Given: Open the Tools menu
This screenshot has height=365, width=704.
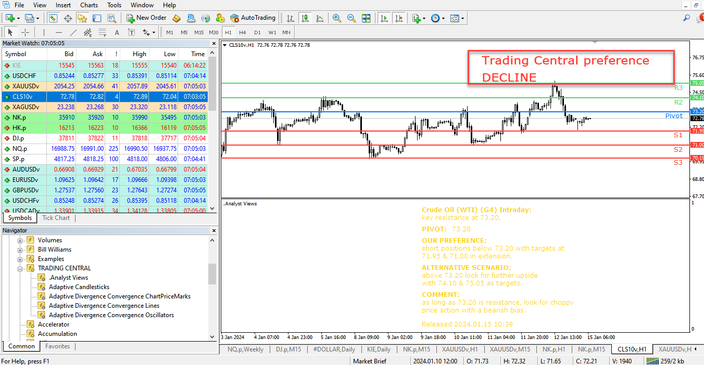Looking at the screenshot, I should tap(114, 5).
